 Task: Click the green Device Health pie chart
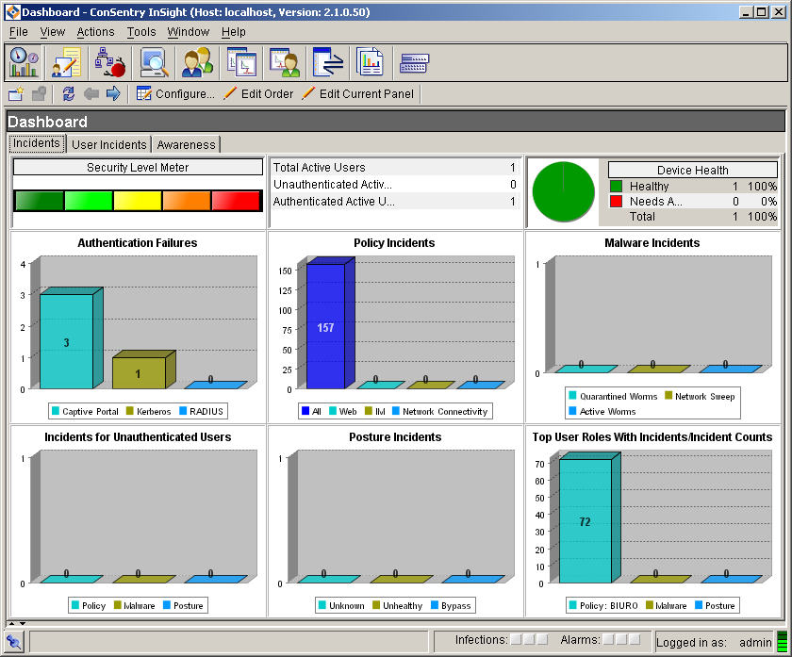[563, 191]
